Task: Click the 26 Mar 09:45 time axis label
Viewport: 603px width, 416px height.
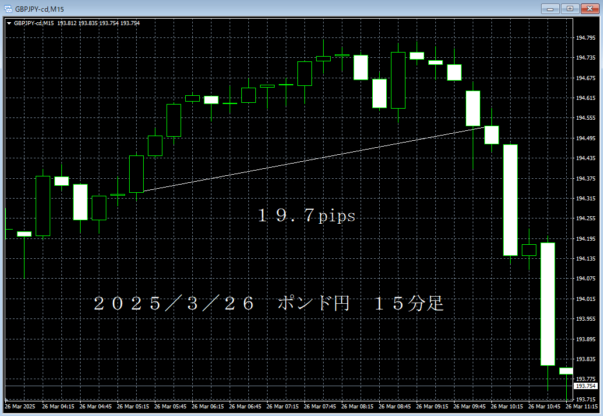Action: (x=470, y=407)
